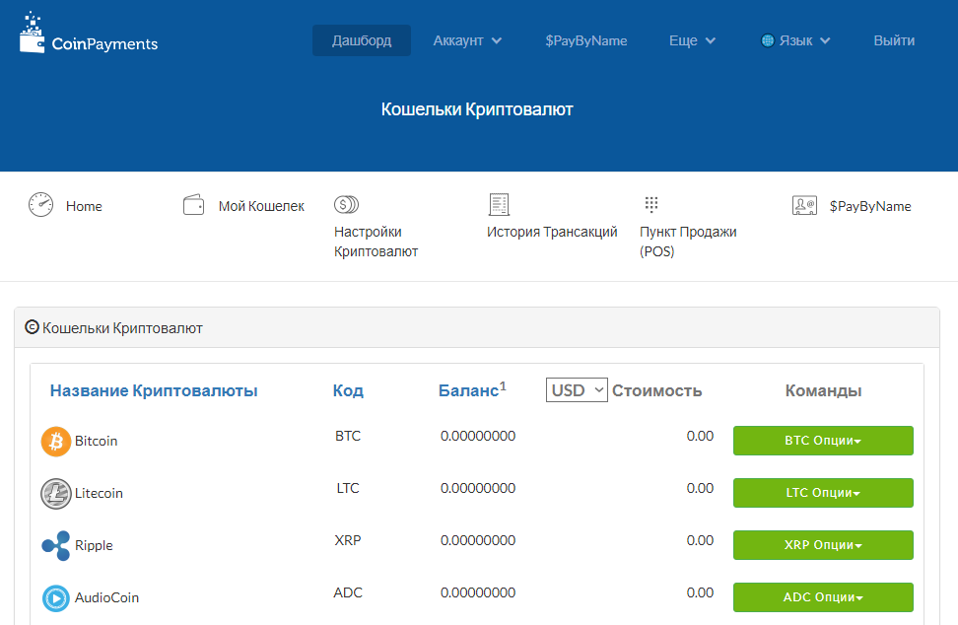Click the Ripple name text

tap(94, 545)
